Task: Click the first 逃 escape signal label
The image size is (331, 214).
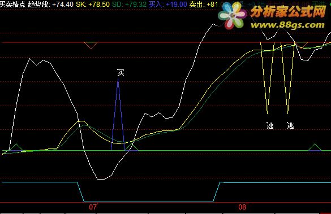Action: coord(270,125)
